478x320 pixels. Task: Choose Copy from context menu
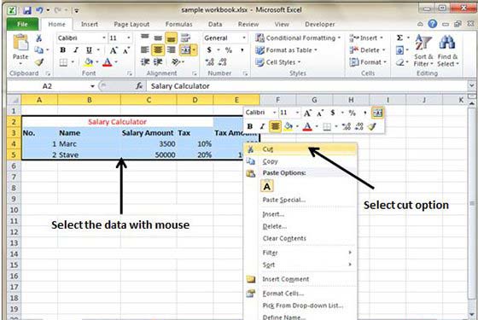pos(300,161)
